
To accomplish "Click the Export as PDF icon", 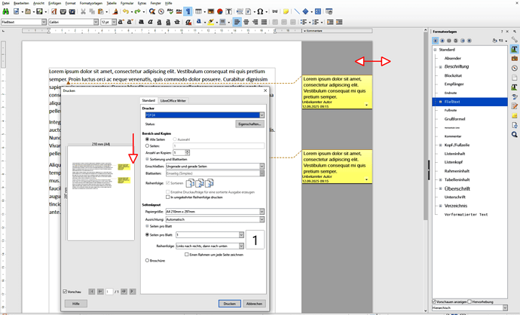I will (x=54, y=11).
